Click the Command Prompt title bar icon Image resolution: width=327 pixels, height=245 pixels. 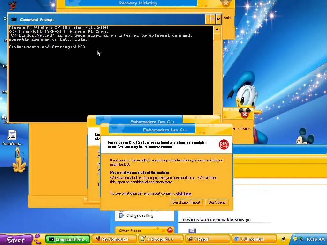[14, 19]
